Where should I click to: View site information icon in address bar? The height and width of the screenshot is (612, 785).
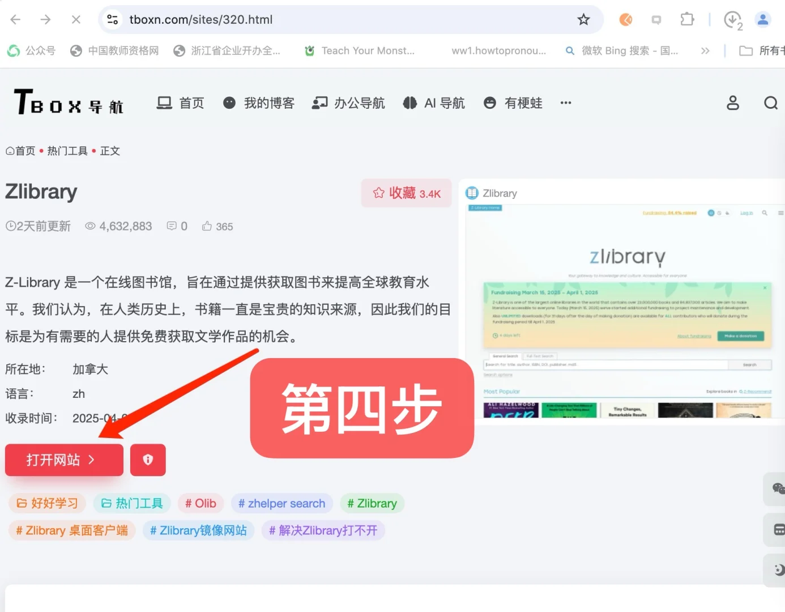(x=113, y=20)
